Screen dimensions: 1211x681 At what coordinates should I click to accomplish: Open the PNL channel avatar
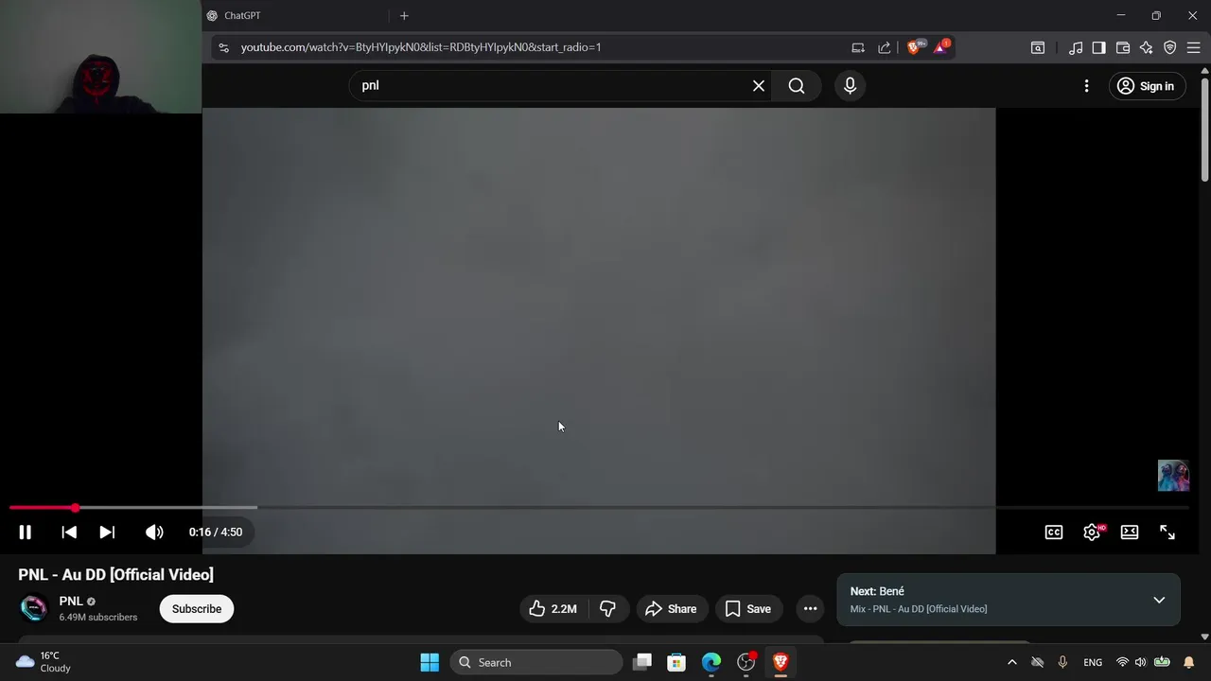point(34,608)
